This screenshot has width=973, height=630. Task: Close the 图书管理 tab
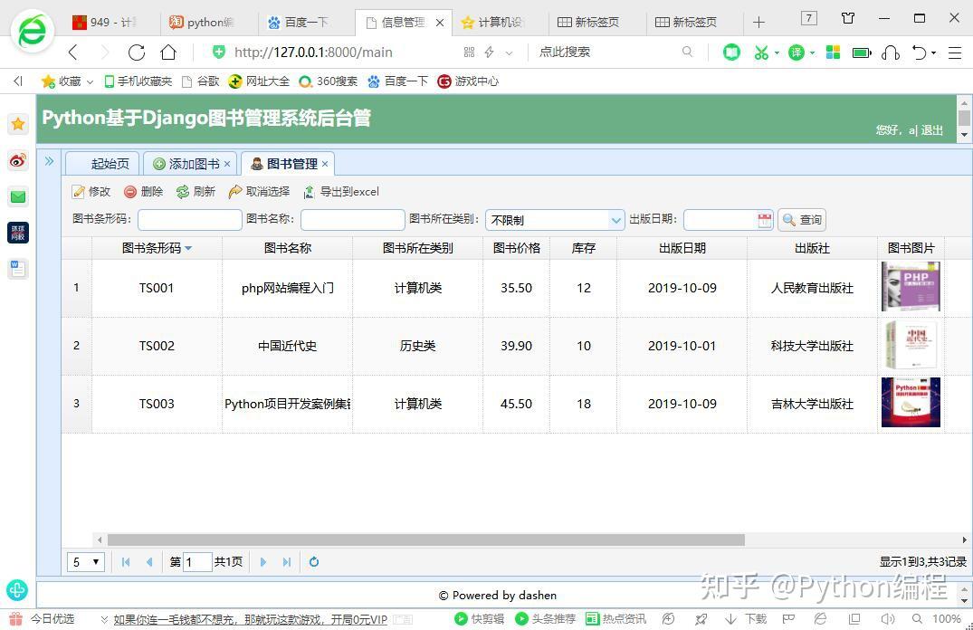click(x=324, y=163)
